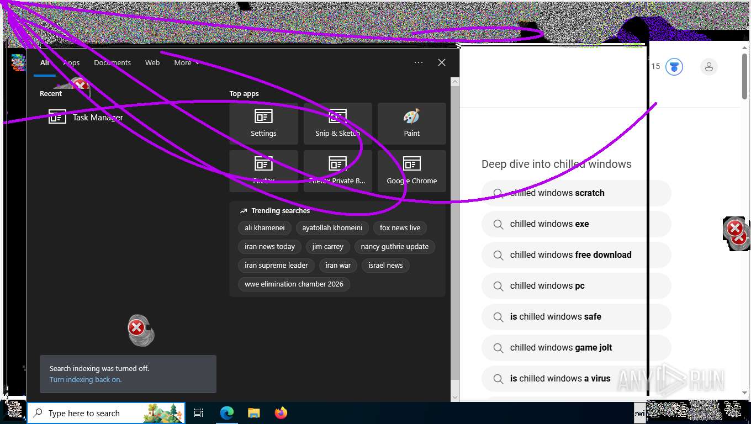The height and width of the screenshot is (424, 751).
Task: Expand the More dropdown in search tabs
Action: click(187, 63)
